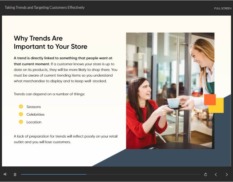Click the 'Why Trends Are Important' heading
The width and height of the screenshot is (233, 182).
51,43
